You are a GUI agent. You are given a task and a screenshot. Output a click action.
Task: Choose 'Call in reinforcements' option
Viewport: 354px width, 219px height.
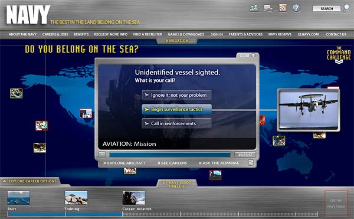point(176,123)
